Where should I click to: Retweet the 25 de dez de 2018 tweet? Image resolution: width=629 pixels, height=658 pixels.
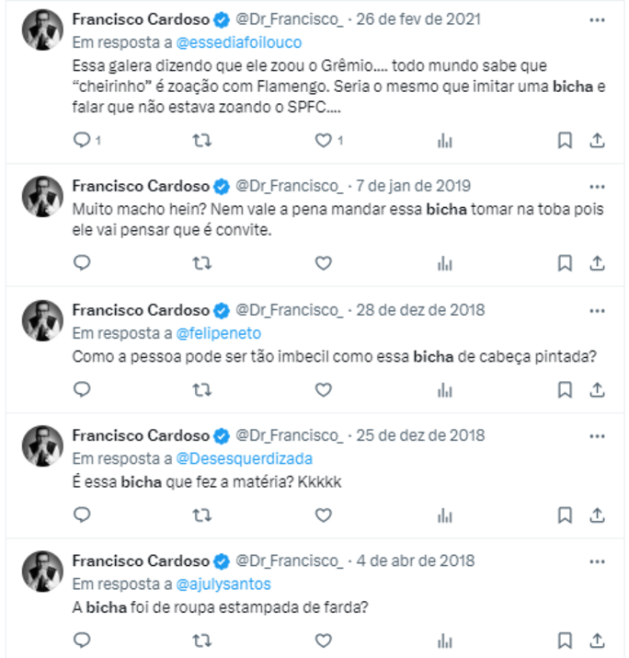[x=201, y=514]
